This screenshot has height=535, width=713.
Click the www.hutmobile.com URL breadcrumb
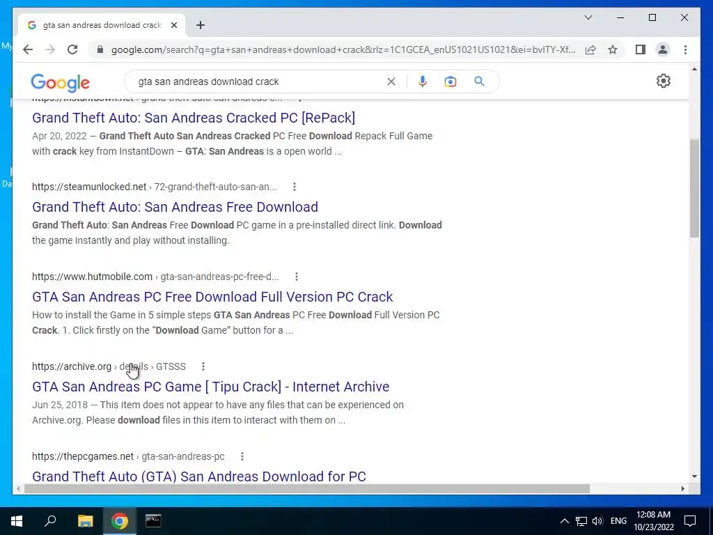pos(155,277)
